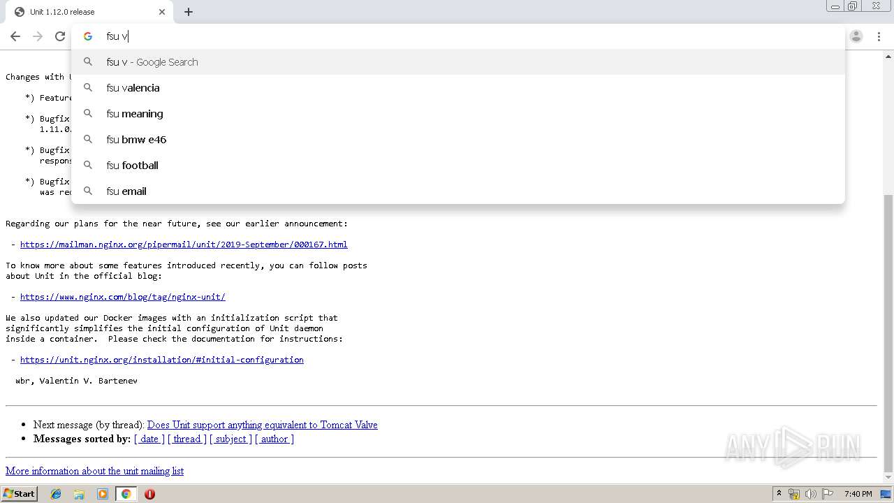Image resolution: width=894 pixels, height=503 pixels.
Task: Sort messages by [ author ]
Action: (x=274, y=439)
